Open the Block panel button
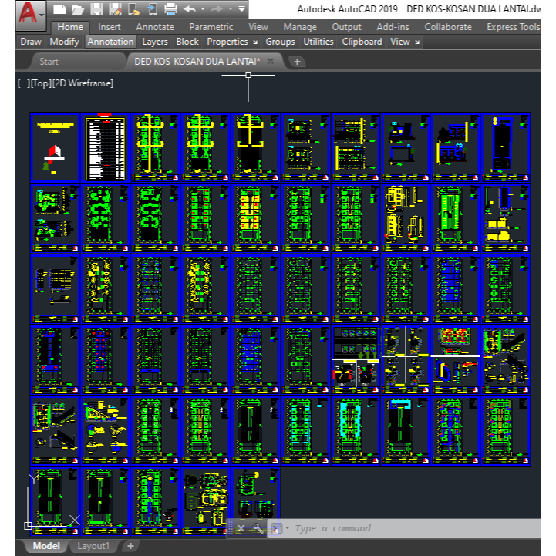 [x=187, y=42]
